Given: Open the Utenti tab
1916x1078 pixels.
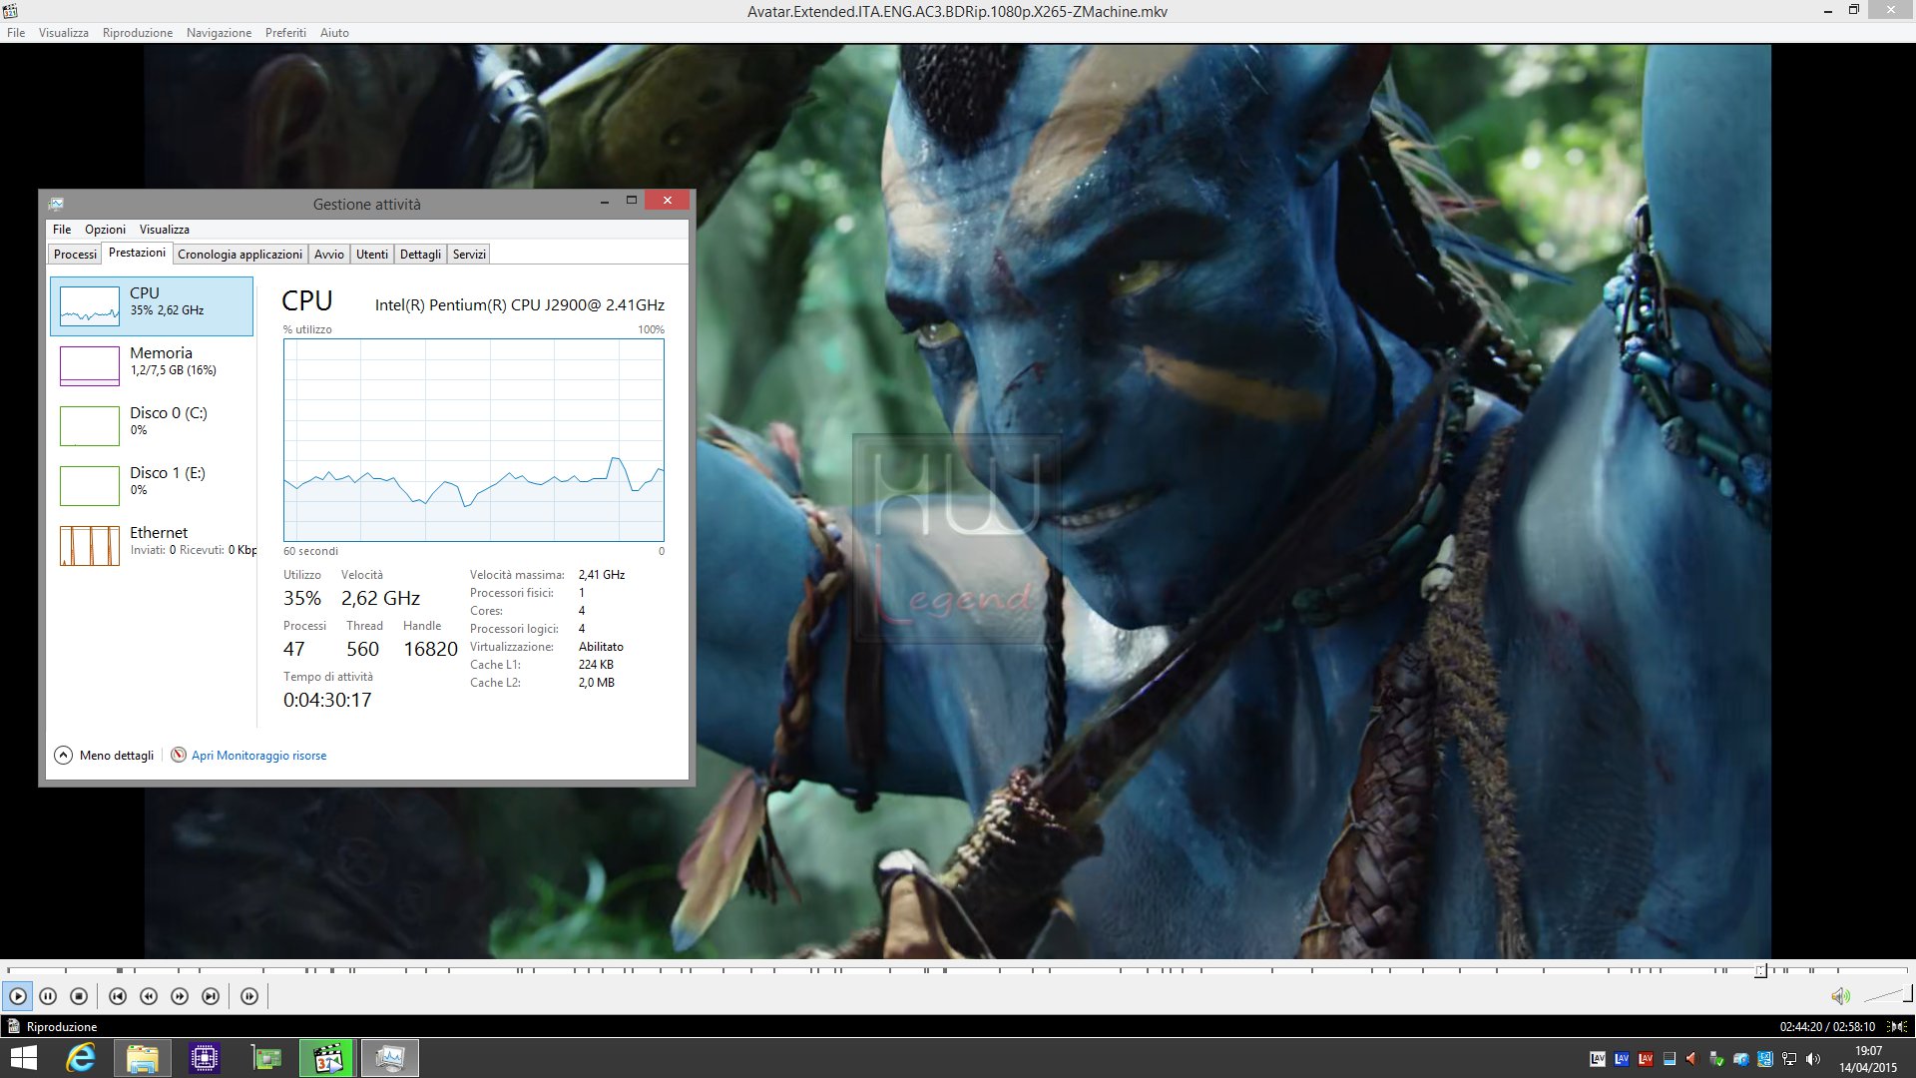Looking at the screenshot, I should click(372, 255).
